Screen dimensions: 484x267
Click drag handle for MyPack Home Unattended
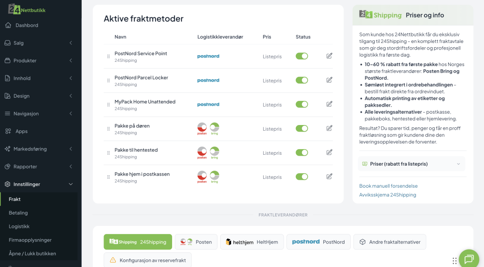pyautogui.click(x=108, y=105)
